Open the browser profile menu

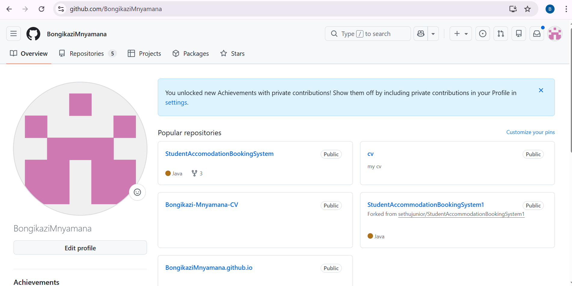pos(550,9)
